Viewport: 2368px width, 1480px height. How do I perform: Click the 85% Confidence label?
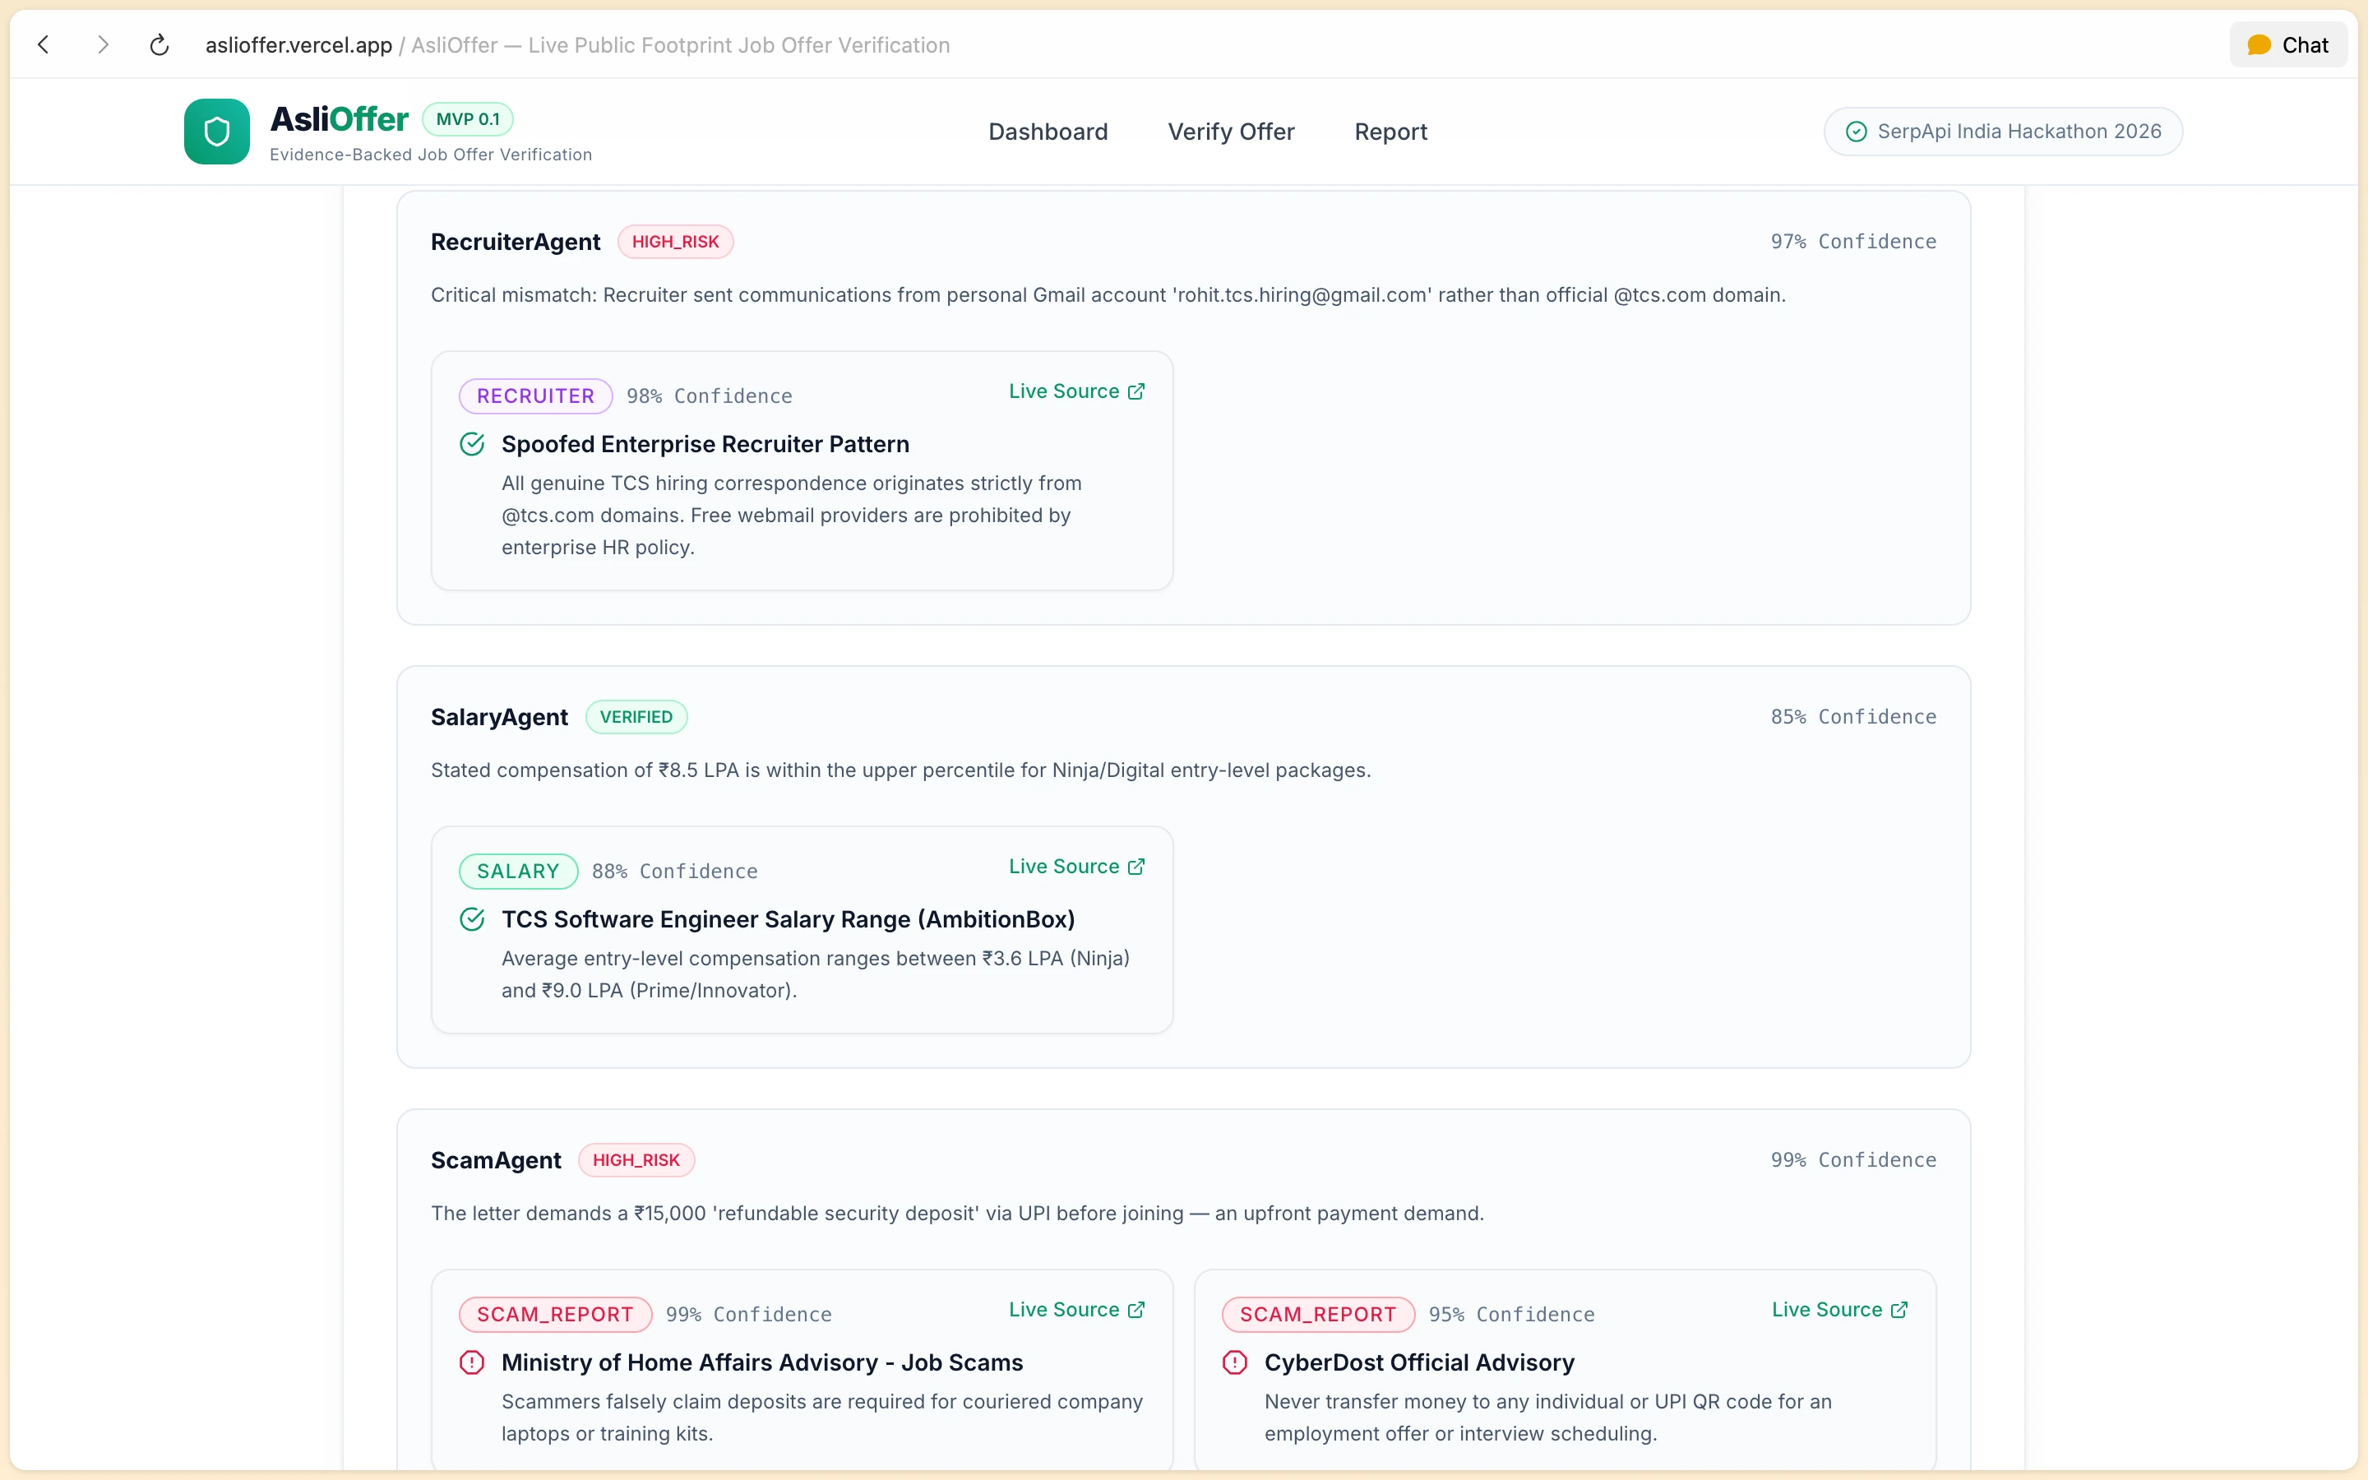(x=1853, y=718)
